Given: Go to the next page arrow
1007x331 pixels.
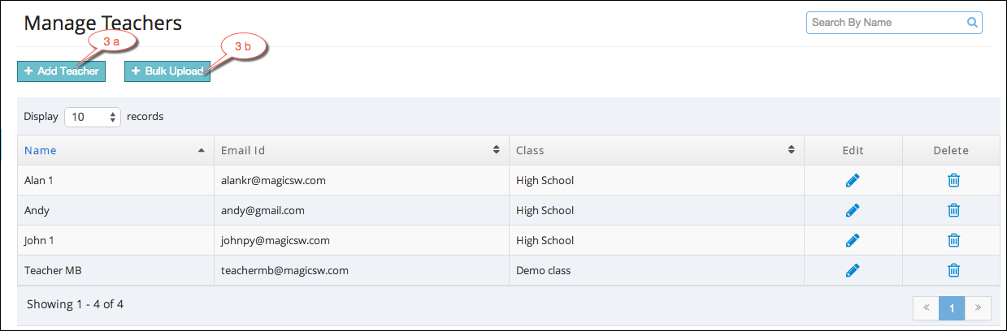Looking at the screenshot, I should coord(978,308).
